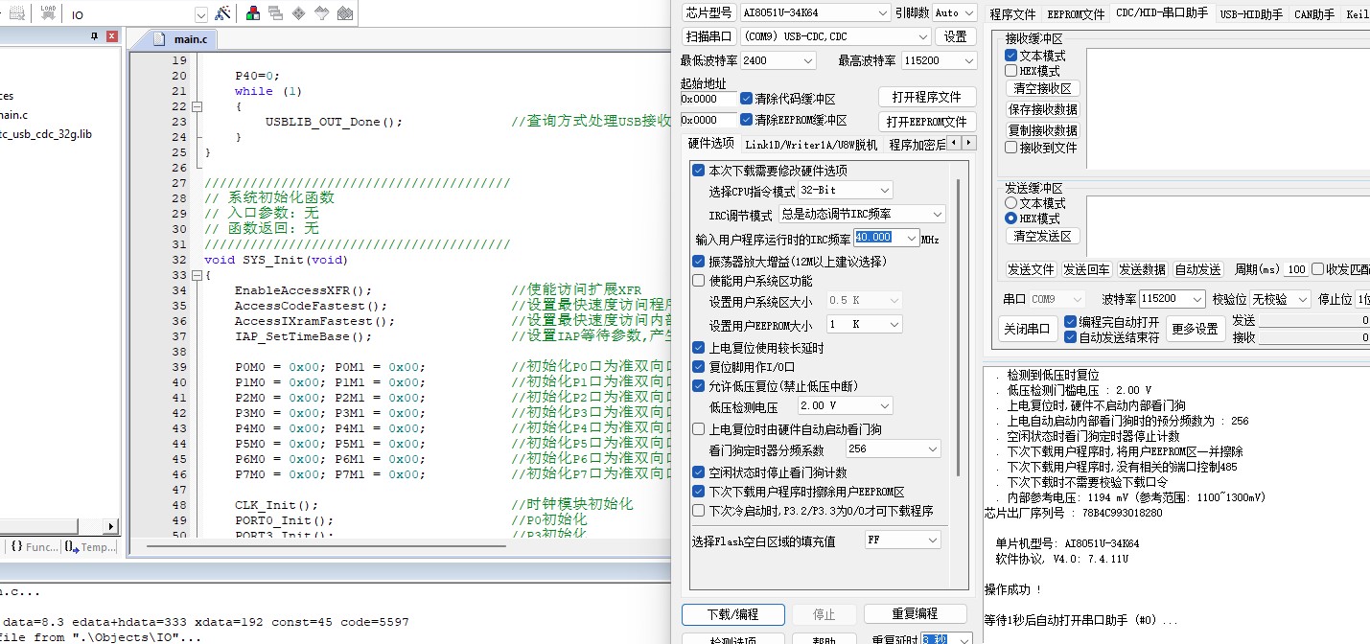1370x644 pixels.
Task: Close the Keil project panel
Action: 111,36
